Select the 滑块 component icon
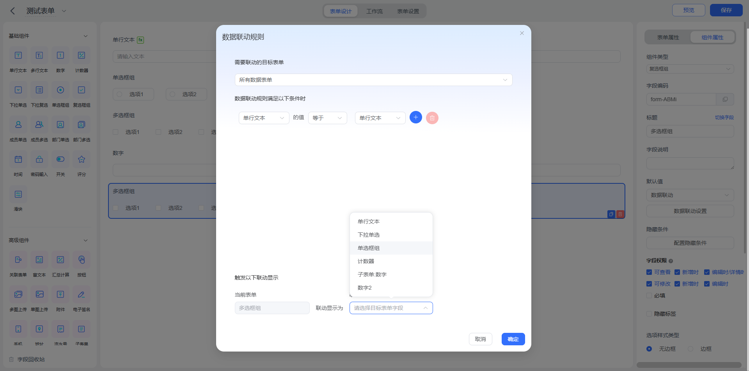 pos(18,194)
